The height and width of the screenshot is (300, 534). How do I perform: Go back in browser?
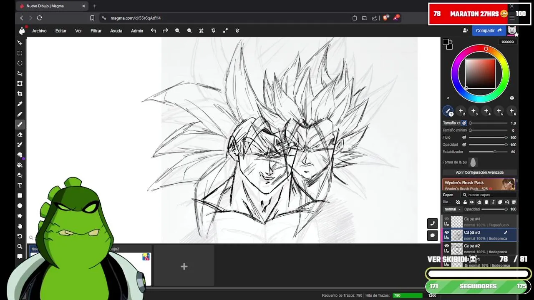pyautogui.click(x=22, y=18)
